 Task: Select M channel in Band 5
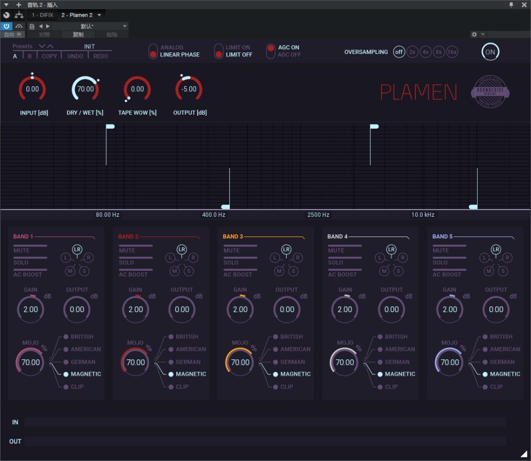point(488,271)
